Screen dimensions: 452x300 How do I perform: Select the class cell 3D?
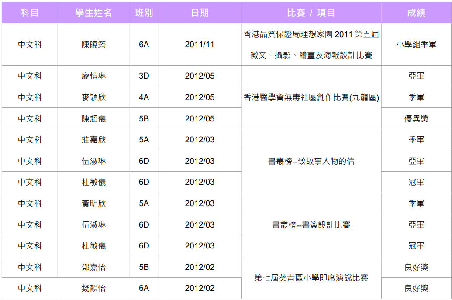click(x=144, y=76)
